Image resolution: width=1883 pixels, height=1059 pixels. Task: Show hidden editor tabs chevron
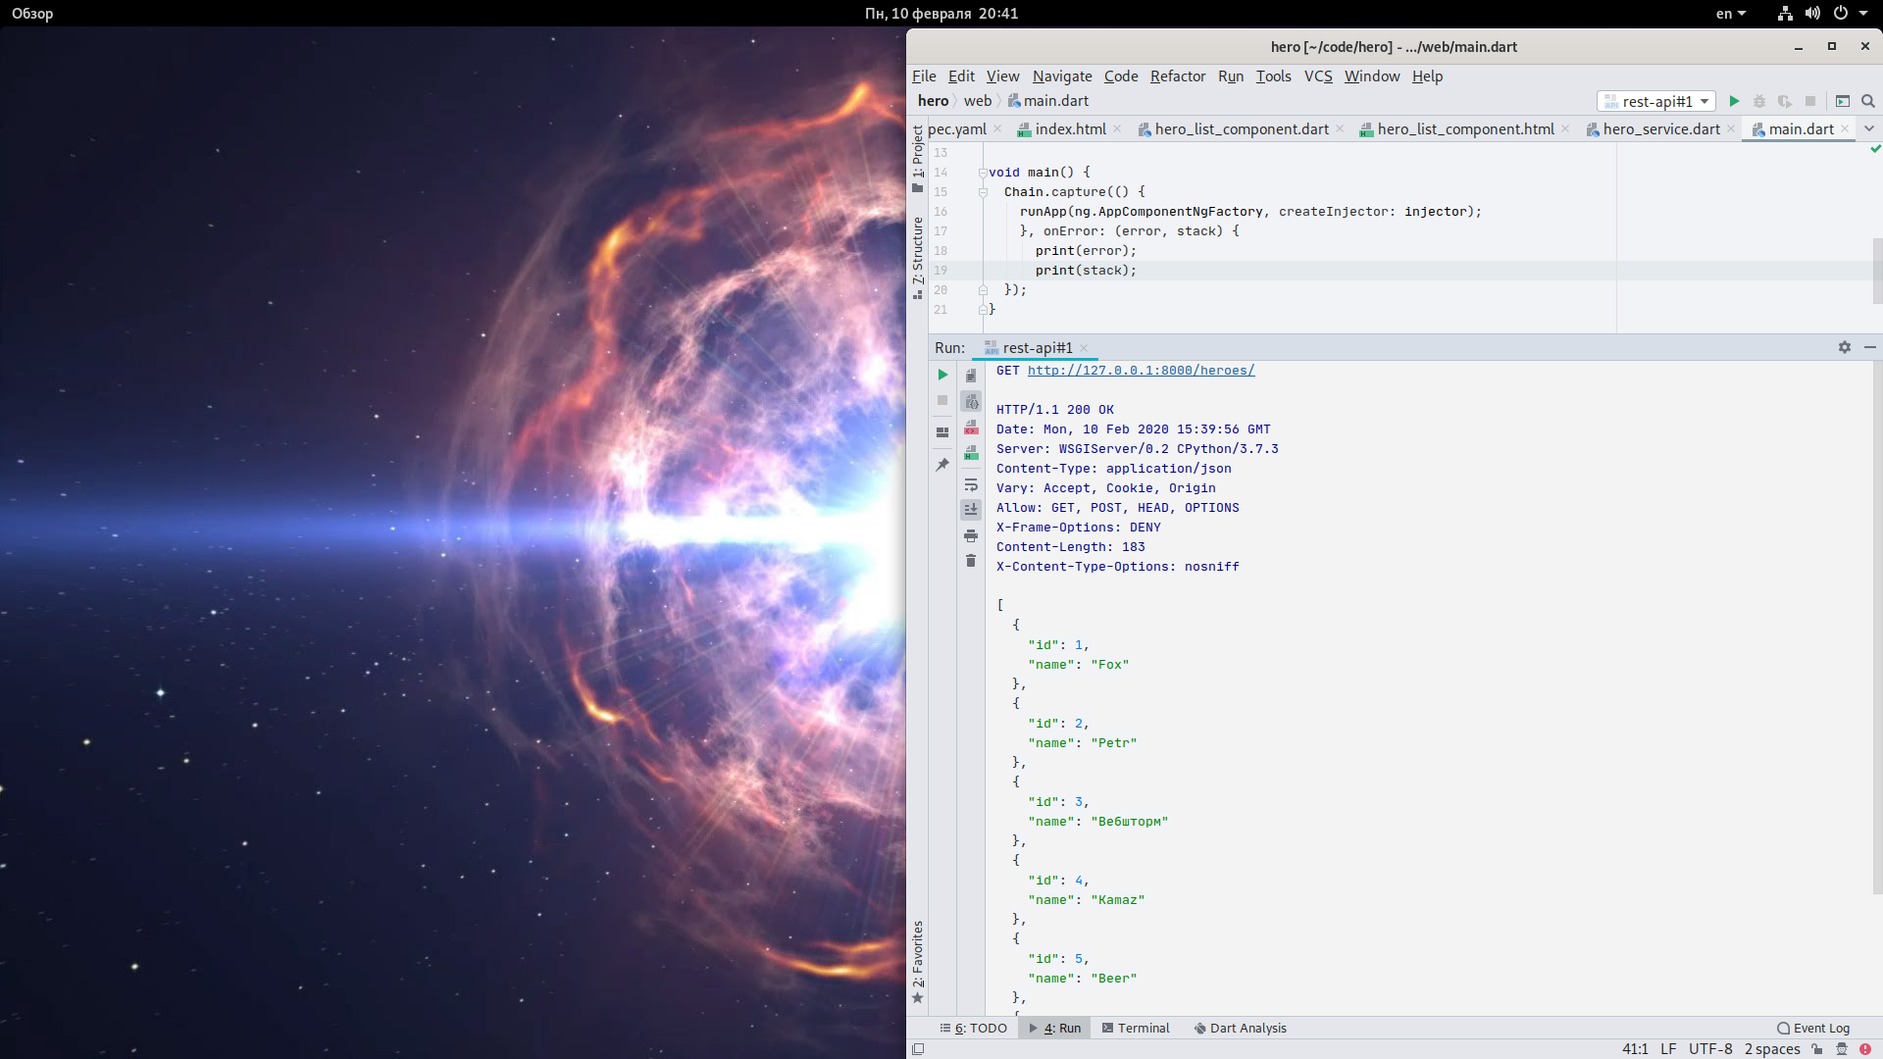tap(1869, 128)
